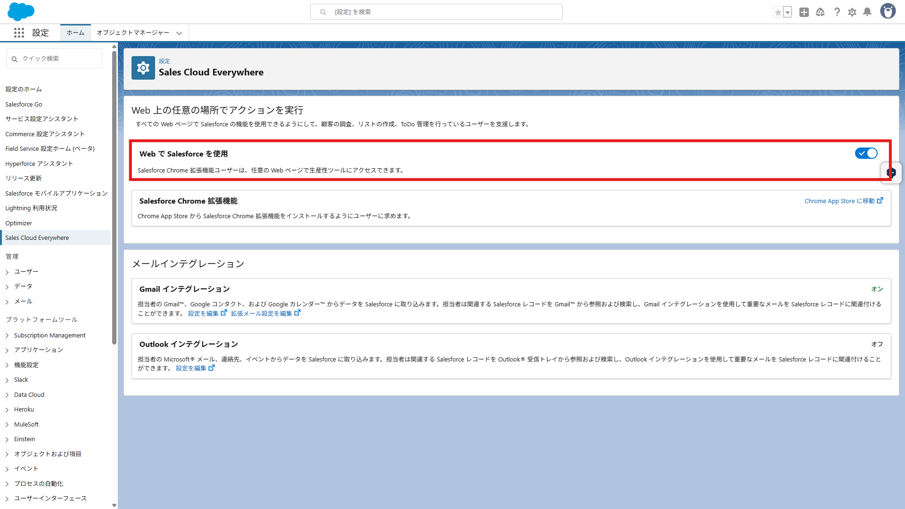
Task: Turn off the Web で Salesforce を使用 toggle
Action: 866,153
